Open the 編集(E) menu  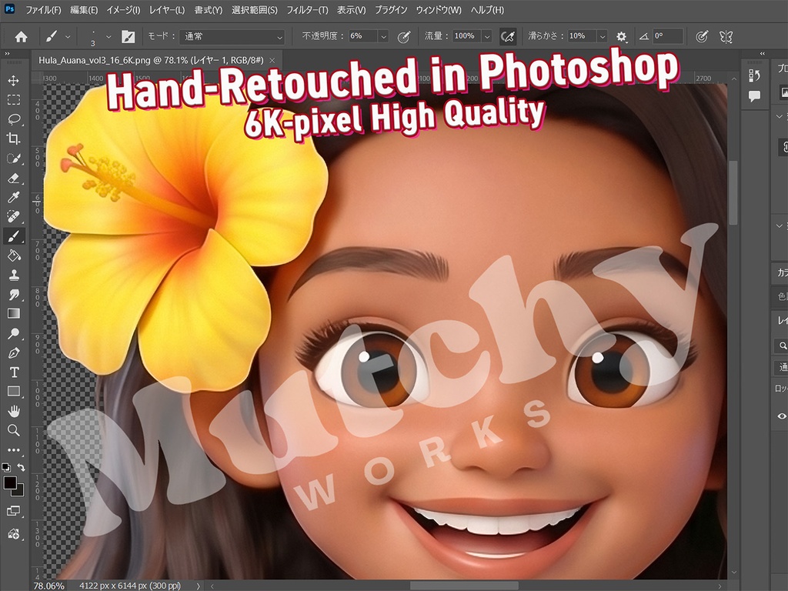(x=83, y=10)
